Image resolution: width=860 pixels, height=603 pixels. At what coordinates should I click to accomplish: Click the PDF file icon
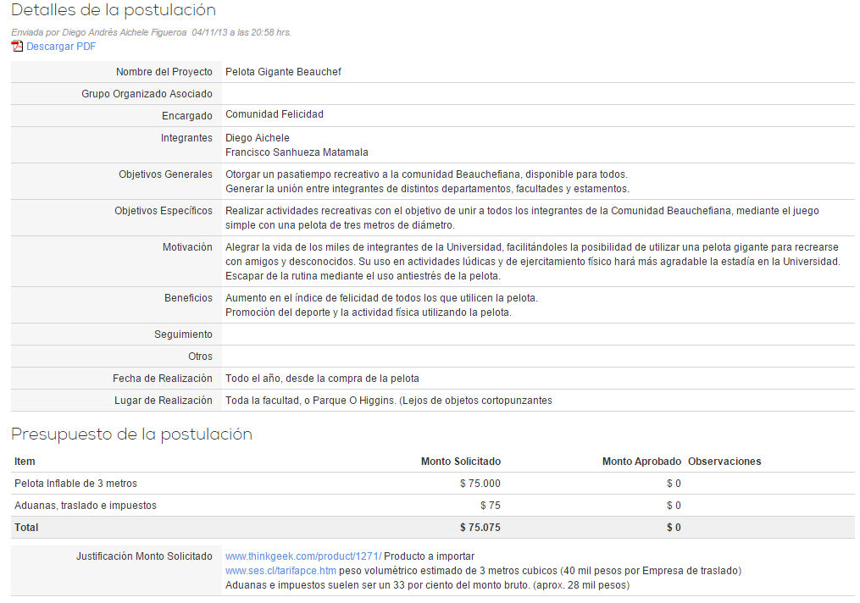point(17,47)
